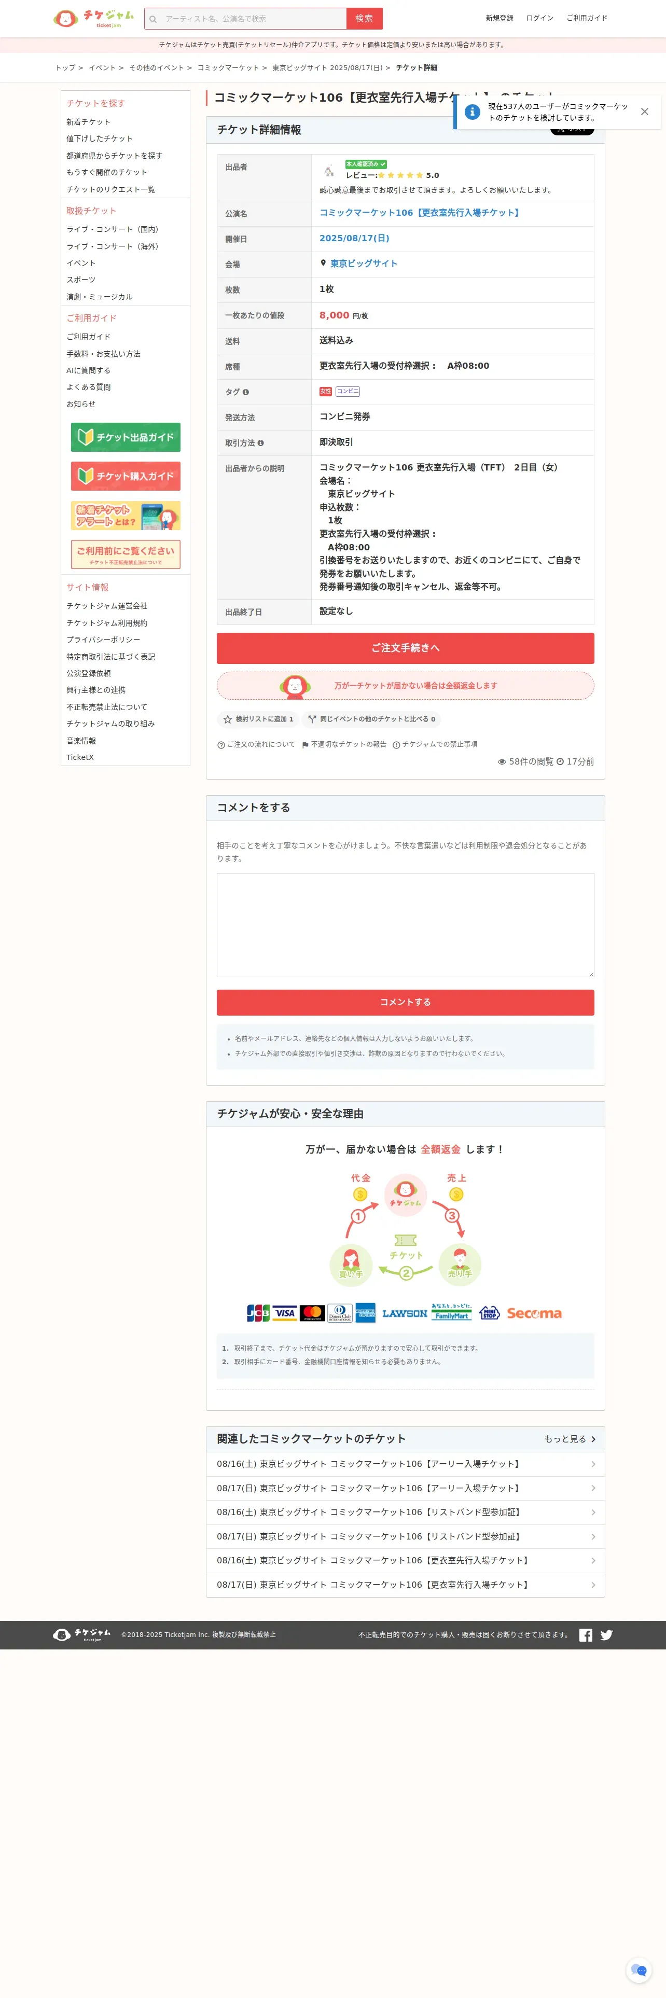
Task: Click the full refund guarantee banner
Action: click(x=406, y=686)
